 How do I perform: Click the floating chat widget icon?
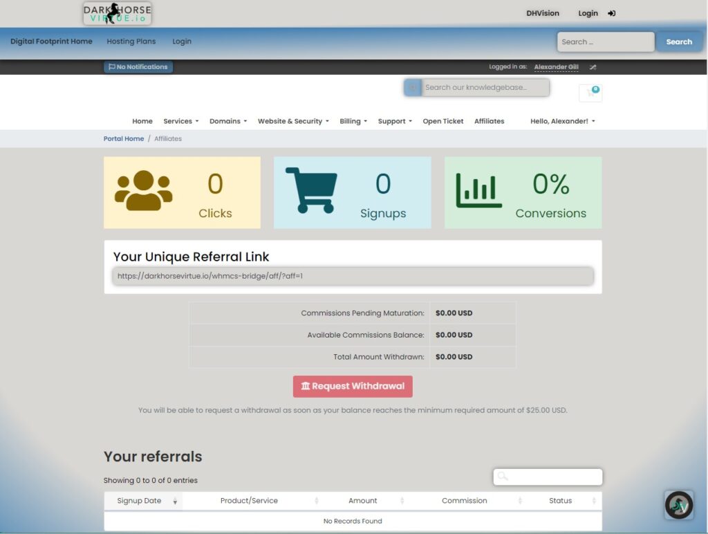[678, 505]
